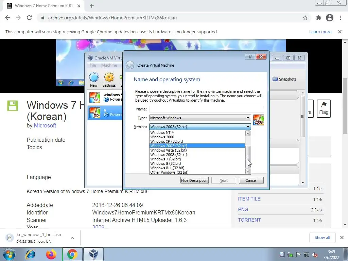
Task: Open ITEM TILE download link
Action: point(249,199)
